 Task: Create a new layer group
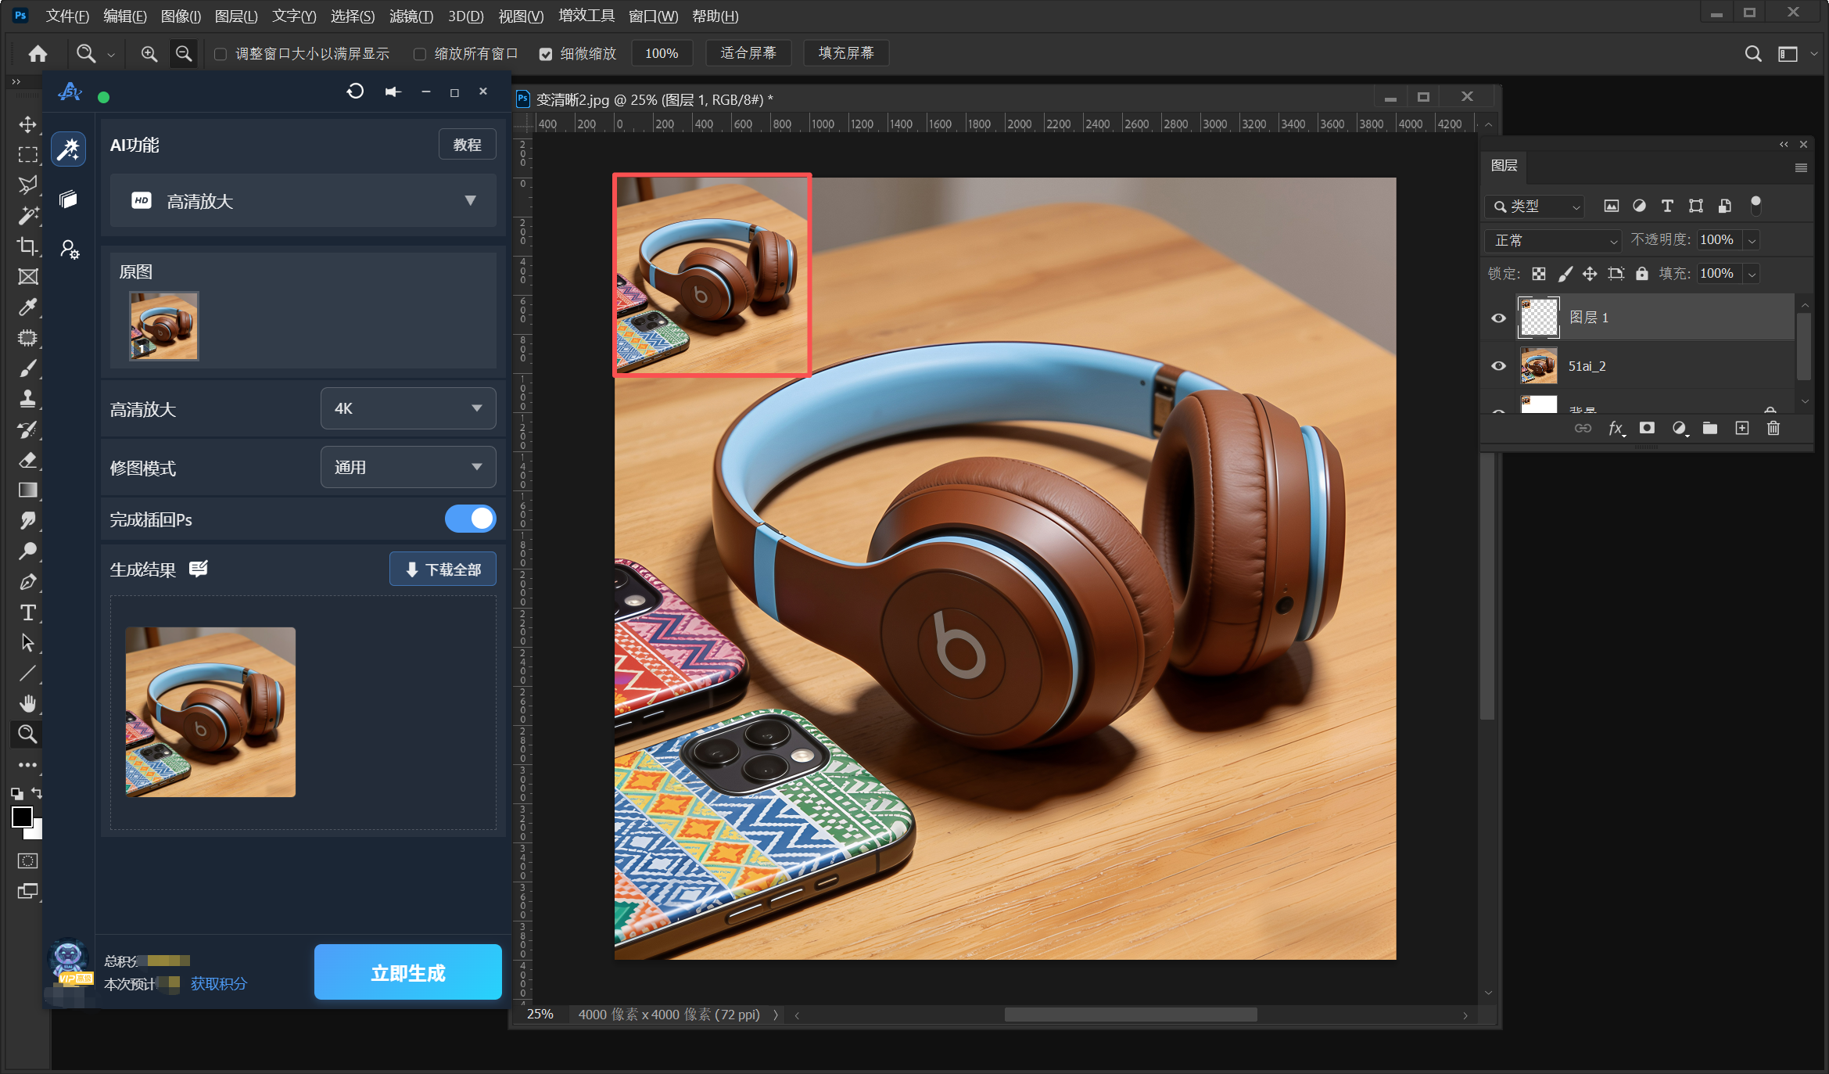tap(1710, 428)
